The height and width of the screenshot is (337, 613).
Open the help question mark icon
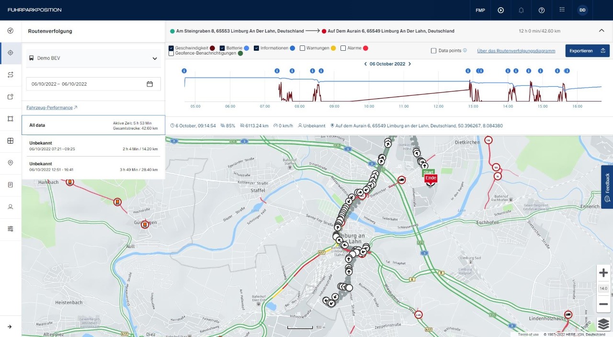point(542,10)
